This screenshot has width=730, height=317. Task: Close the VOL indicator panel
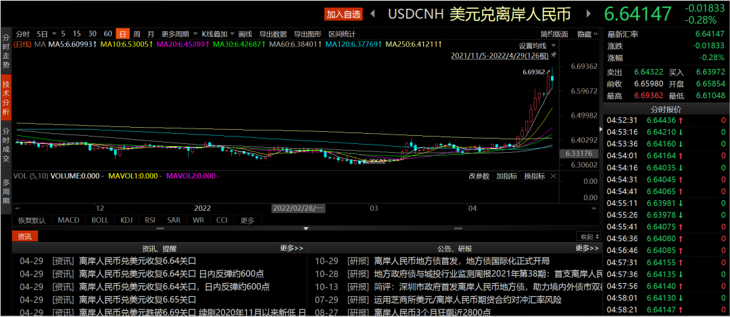553,176
